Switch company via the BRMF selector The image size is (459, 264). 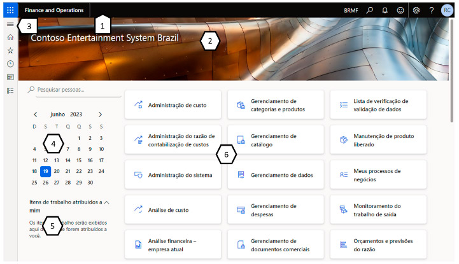tap(351, 10)
